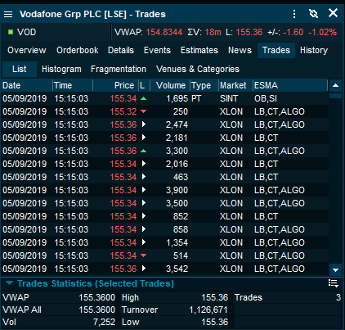Click white arrow on 2,474 volume row
Screen dimensions: 345x330
tap(144, 124)
